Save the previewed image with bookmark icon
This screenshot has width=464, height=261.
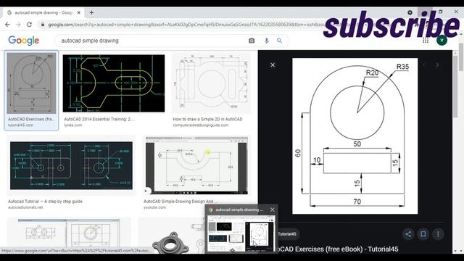(423, 234)
